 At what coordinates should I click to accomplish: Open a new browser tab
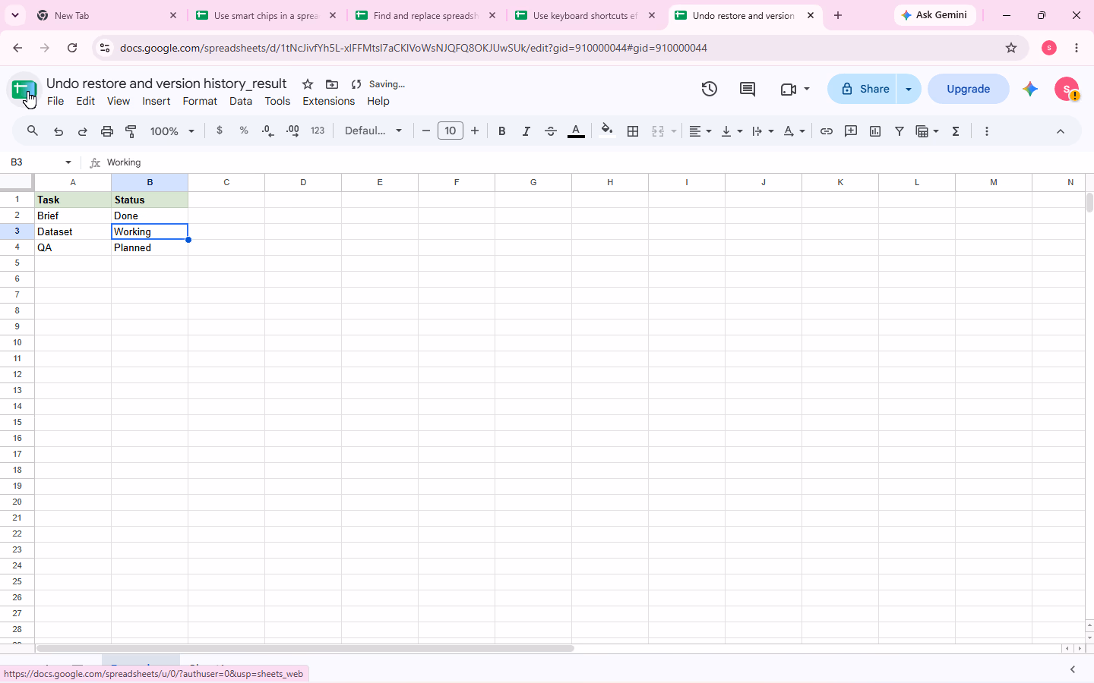[838, 15]
